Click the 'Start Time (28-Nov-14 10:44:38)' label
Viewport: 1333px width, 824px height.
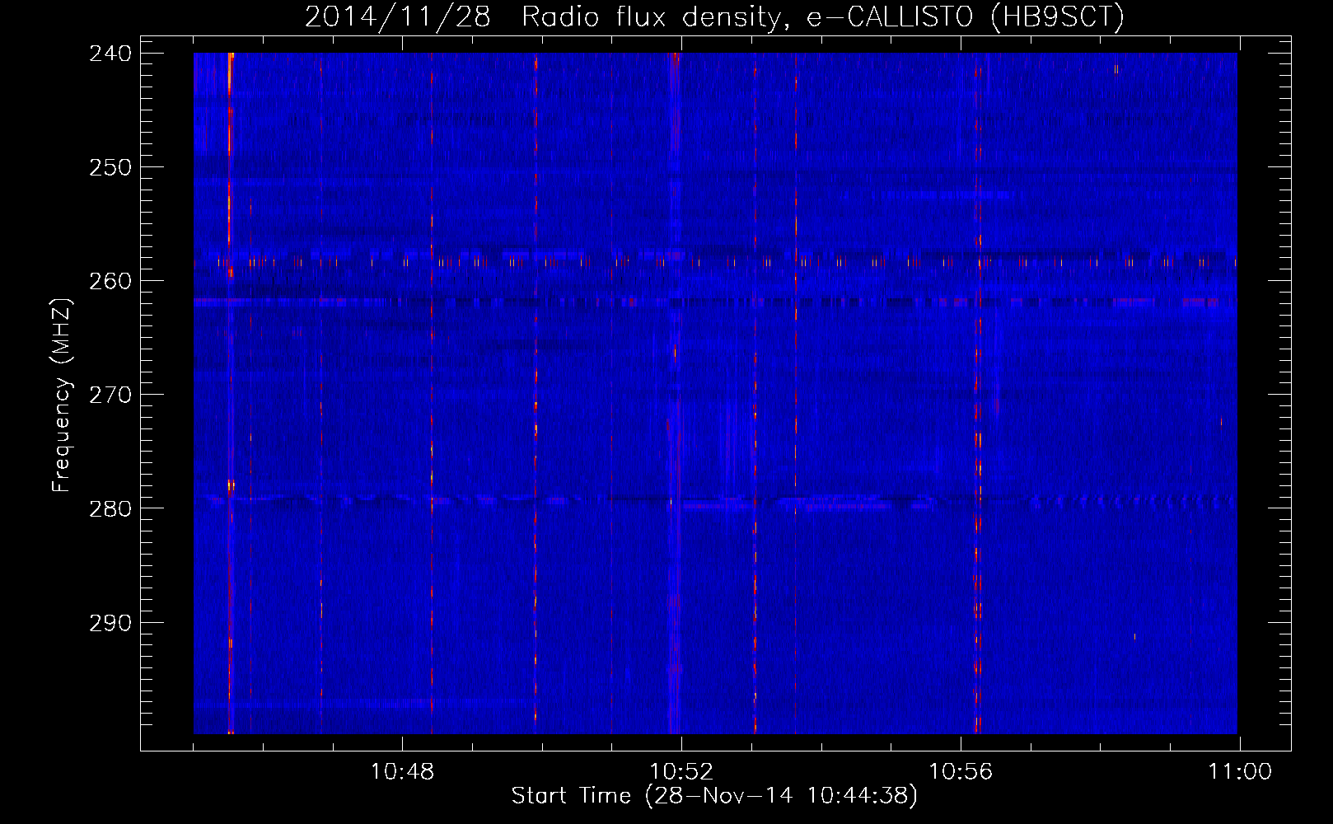714,796
